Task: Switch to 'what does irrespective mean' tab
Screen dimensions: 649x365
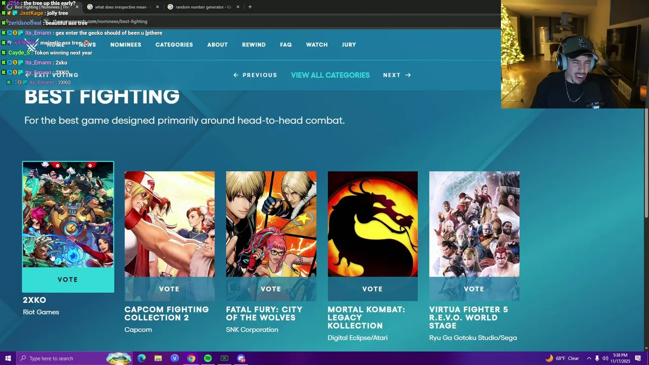Action: click(x=122, y=7)
